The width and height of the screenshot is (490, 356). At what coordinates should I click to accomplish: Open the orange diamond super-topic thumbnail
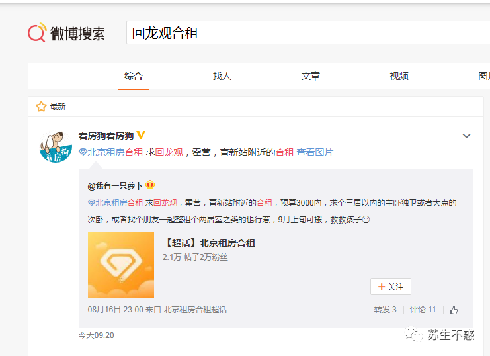pyautogui.click(x=121, y=265)
